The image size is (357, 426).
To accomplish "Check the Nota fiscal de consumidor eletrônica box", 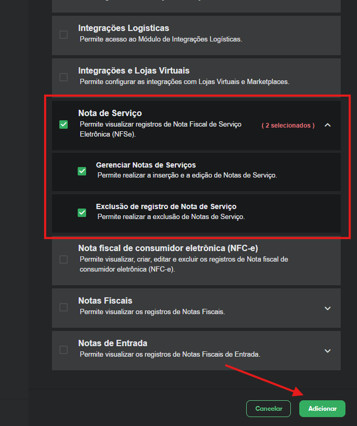I will coord(64,259).
